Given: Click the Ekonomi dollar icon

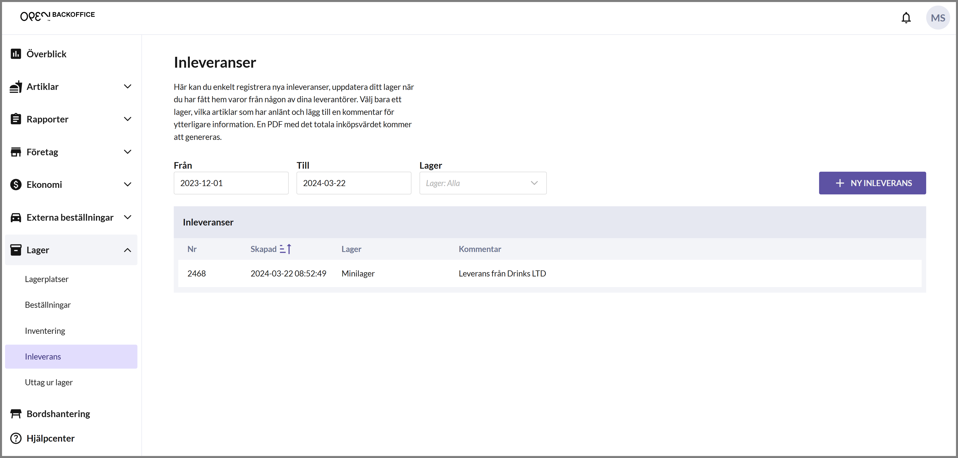Looking at the screenshot, I should click(x=16, y=184).
